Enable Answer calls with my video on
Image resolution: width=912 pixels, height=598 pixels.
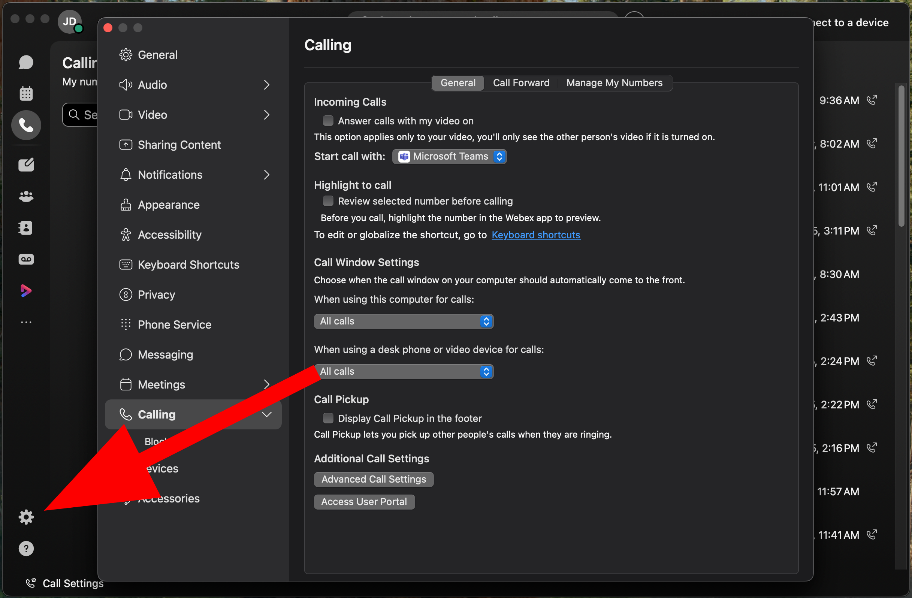click(x=328, y=121)
